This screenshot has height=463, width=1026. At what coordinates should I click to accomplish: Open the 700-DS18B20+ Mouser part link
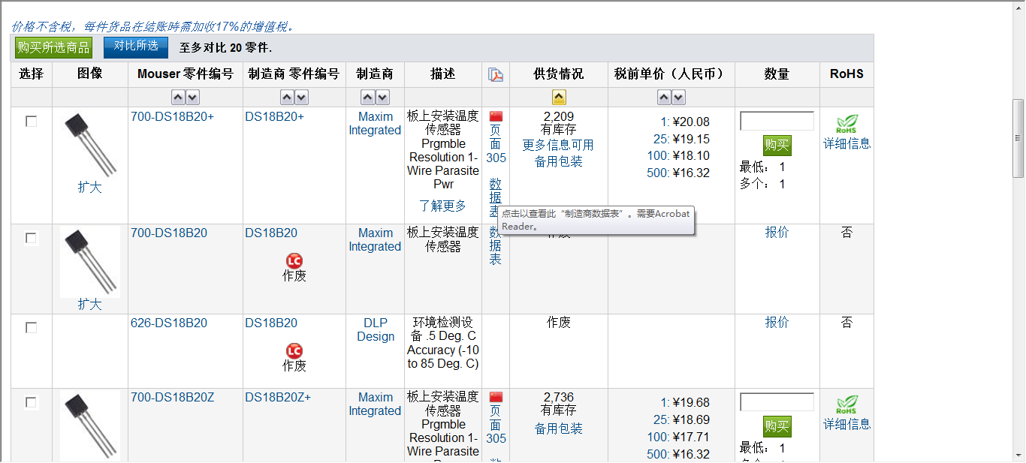click(173, 116)
